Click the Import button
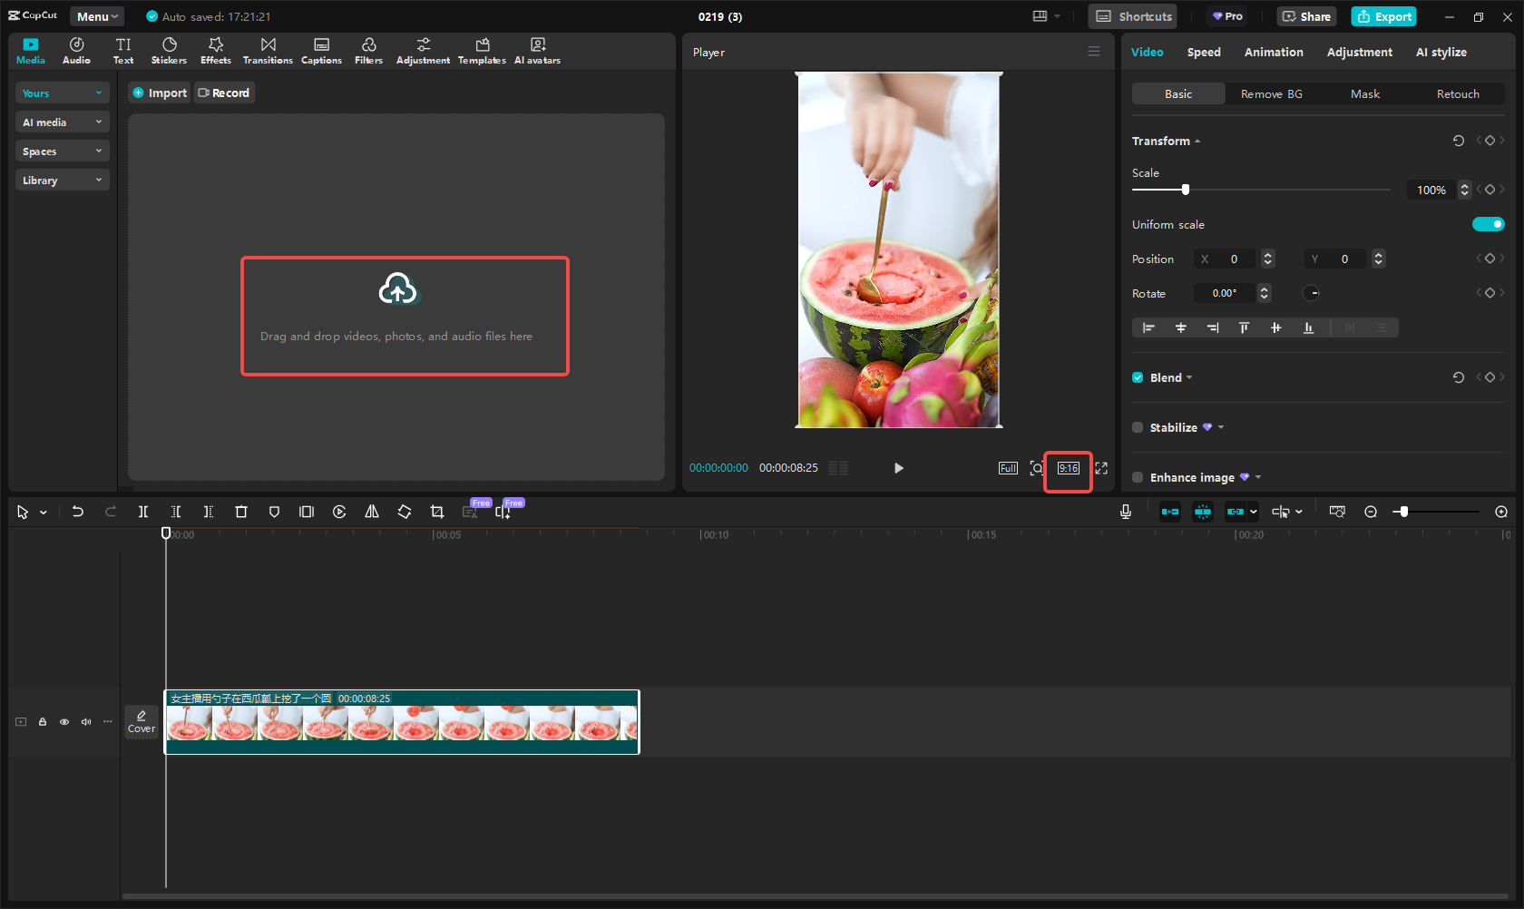The image size is (1524, 909). coord(160,93)
